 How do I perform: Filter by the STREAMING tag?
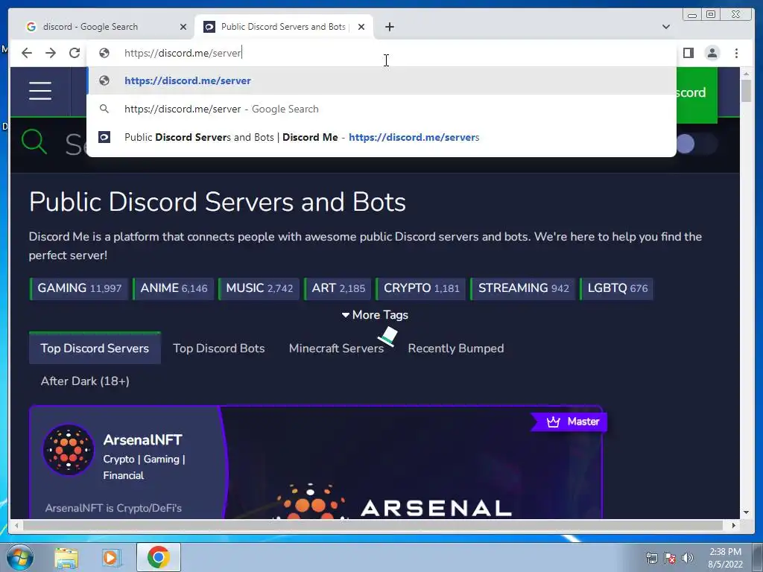[523, 288]
